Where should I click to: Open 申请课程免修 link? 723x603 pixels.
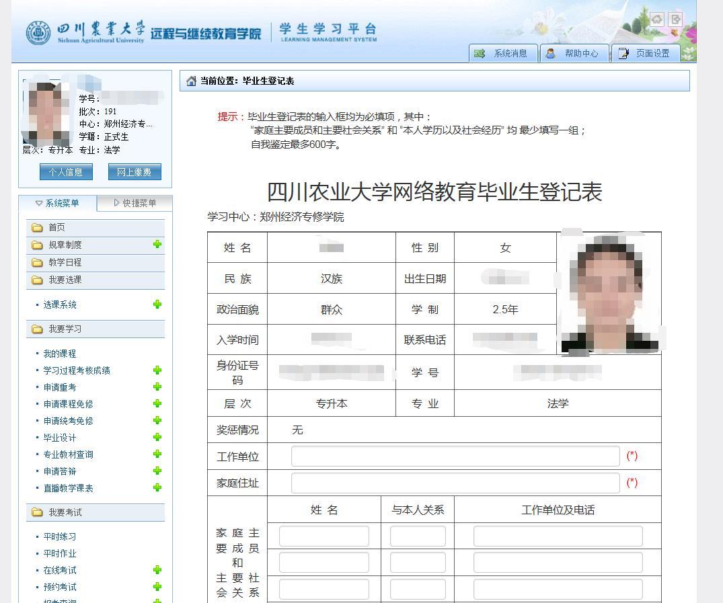point(68,404)
